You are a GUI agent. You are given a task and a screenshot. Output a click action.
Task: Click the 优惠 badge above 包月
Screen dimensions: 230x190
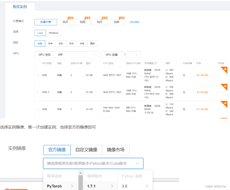click(104, 18)
